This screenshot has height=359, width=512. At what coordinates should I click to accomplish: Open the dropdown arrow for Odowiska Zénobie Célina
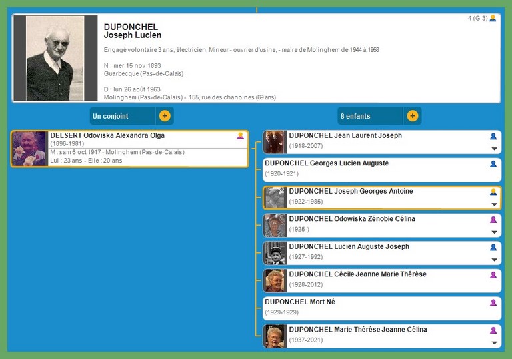pyautogui.click(x=494, y=232)
